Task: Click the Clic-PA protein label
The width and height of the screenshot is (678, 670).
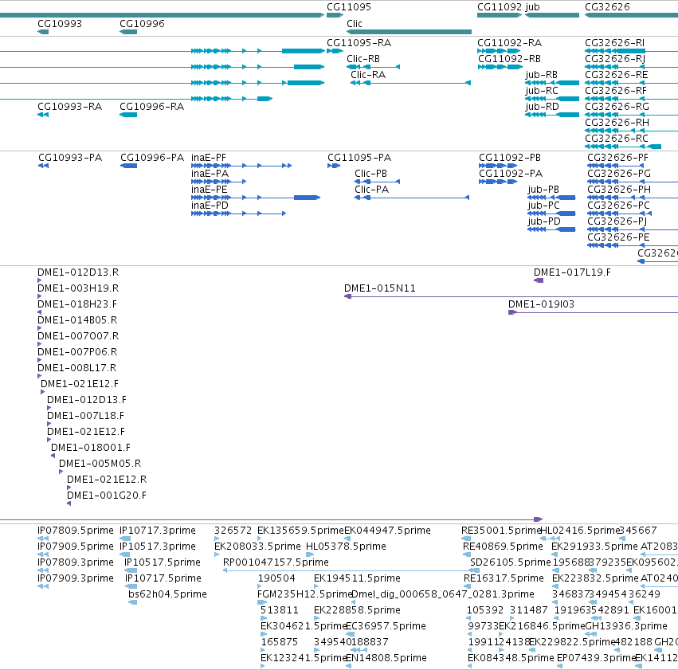Action: tap(371, 190)
